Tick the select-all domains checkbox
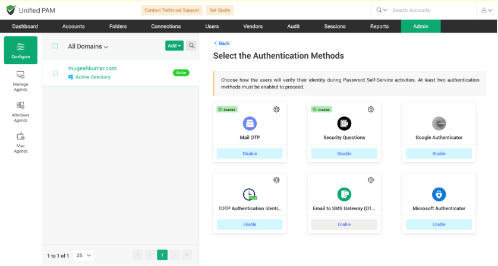Viewport: 498px width, 266px height. click(55, 46)
